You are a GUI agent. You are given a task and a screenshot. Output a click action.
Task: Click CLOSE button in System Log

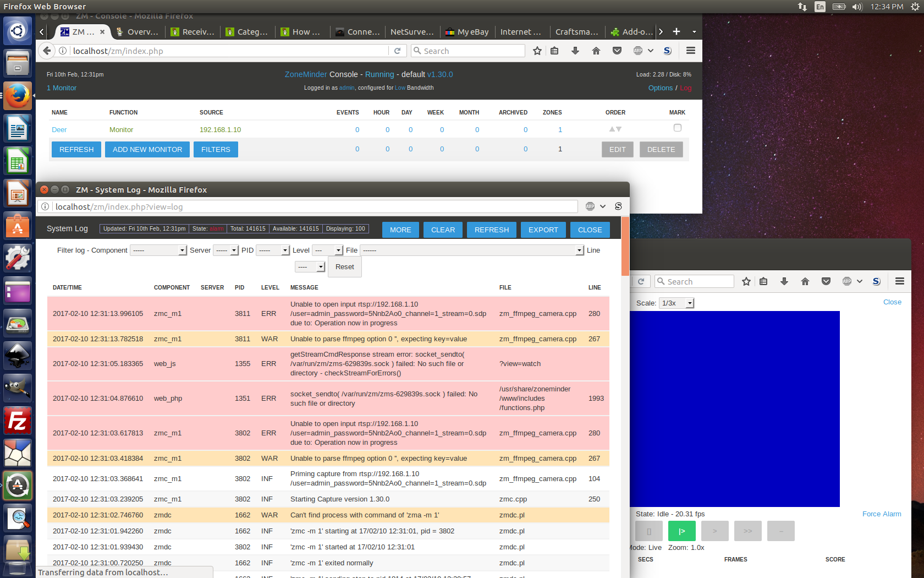[x=590, y=230]
